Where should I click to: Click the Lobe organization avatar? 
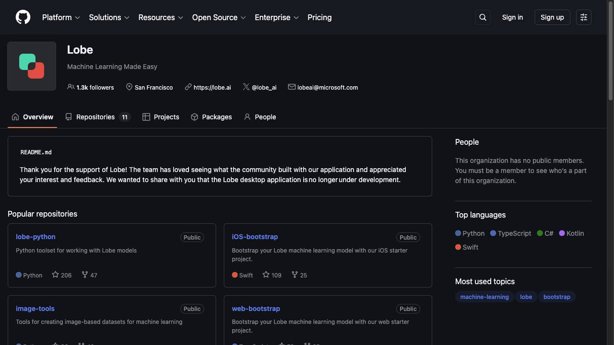pyautogui.click(x=32, y=66)
